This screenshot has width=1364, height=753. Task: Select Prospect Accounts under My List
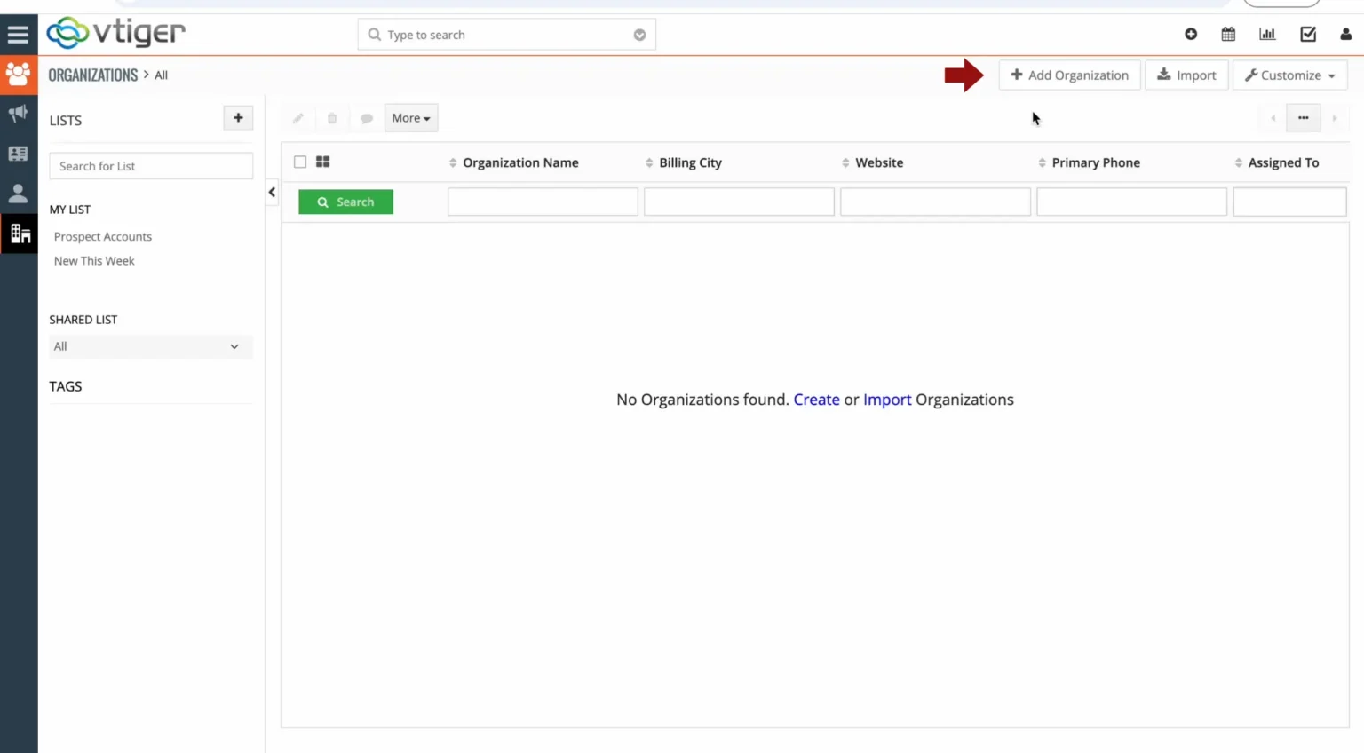[x=102, y=236]
